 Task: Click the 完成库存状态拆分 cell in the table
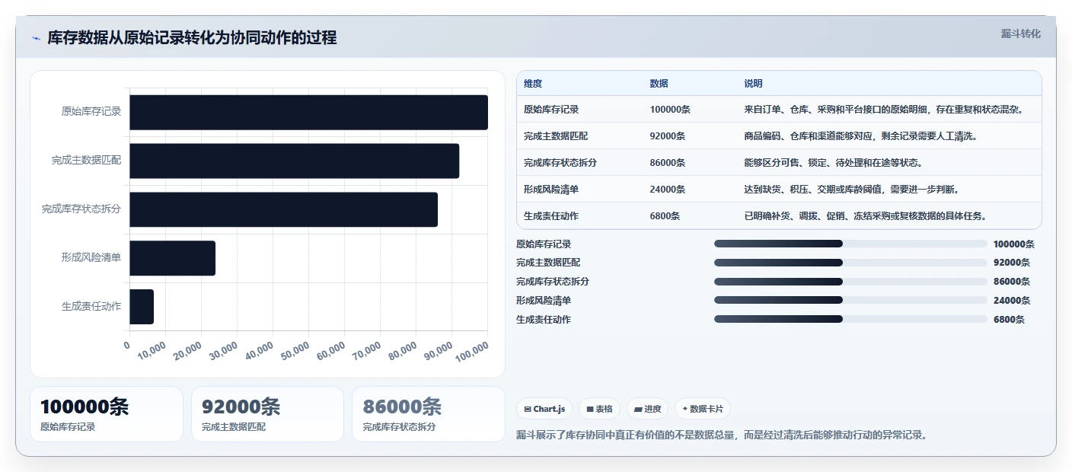coord(560,163)
